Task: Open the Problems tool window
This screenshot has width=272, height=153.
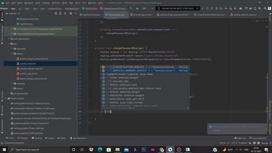Action: click(23, 138)
